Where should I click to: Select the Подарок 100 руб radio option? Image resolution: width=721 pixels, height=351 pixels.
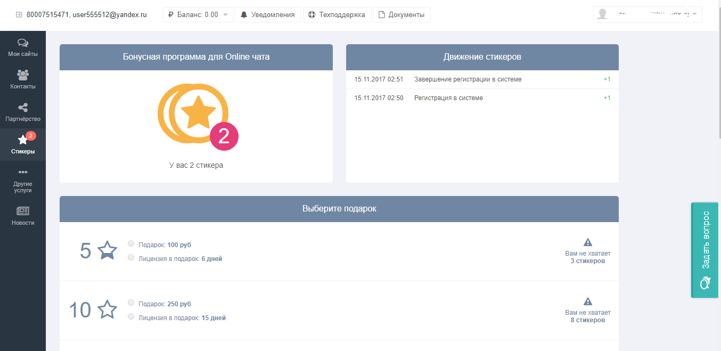(131, 244)
